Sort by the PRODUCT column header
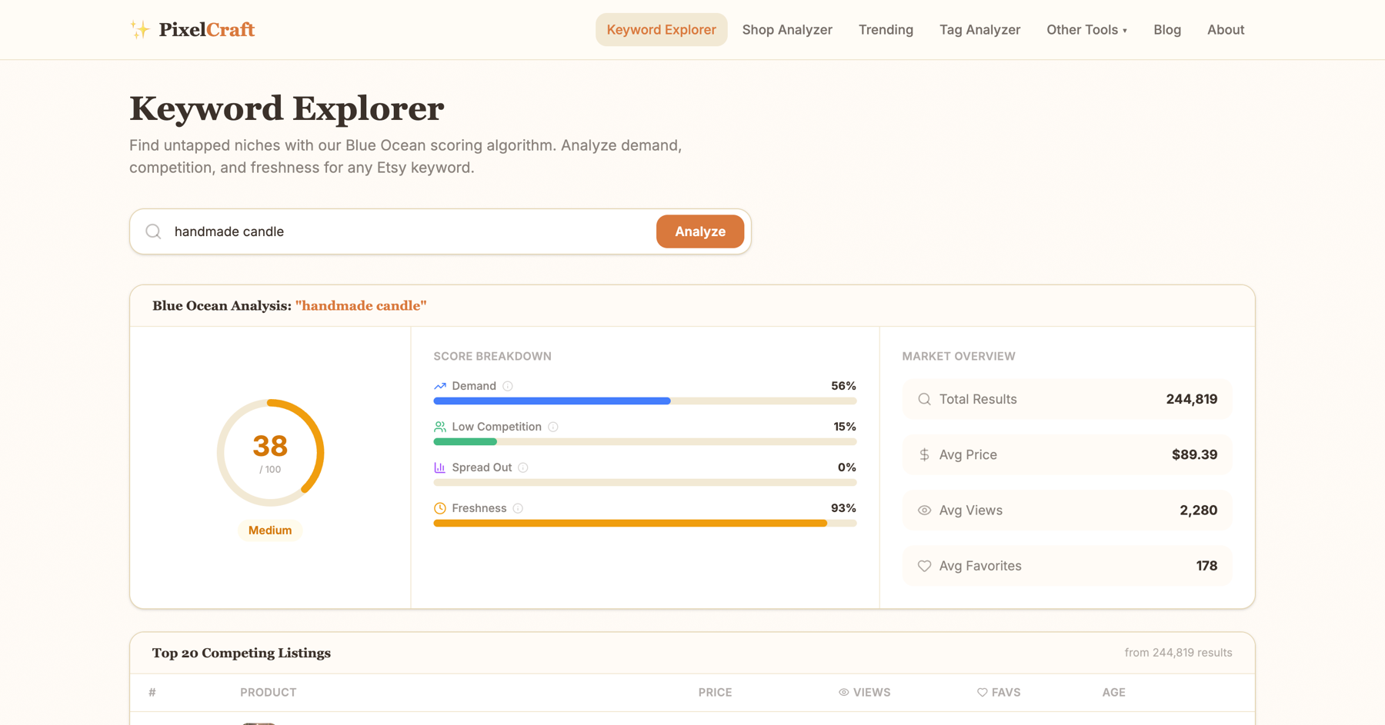1385x725 pixels. [x=268, y=693]
